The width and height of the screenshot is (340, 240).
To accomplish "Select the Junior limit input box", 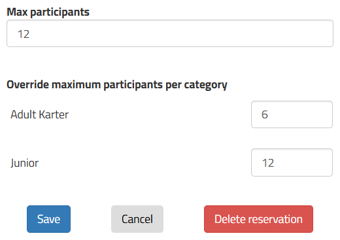I will tap(292, 163).
